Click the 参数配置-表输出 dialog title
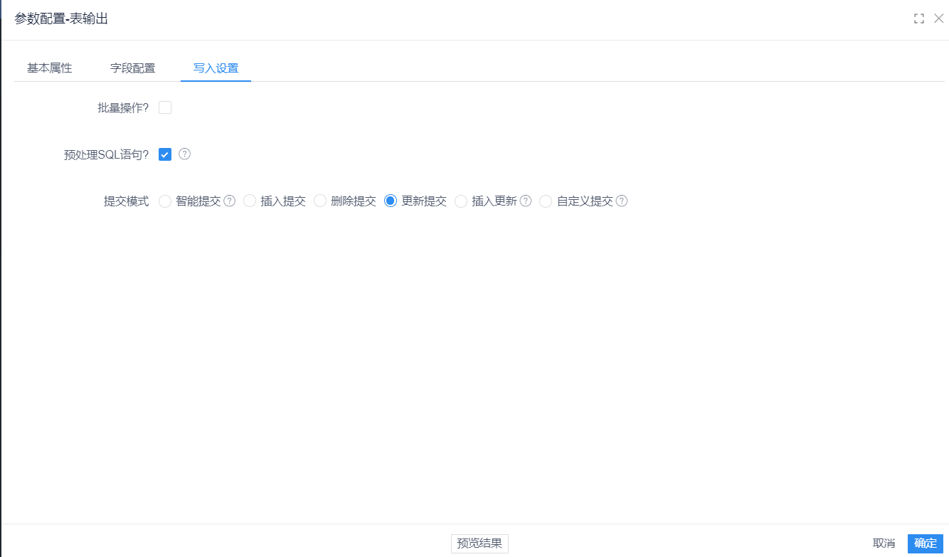This screenshot has width=949, height=557. point(61,19)
